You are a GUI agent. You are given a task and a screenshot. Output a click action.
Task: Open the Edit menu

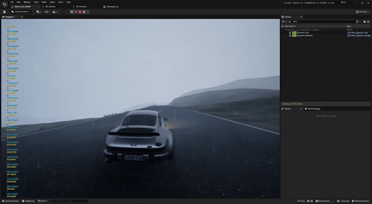(x=18, y=2)
